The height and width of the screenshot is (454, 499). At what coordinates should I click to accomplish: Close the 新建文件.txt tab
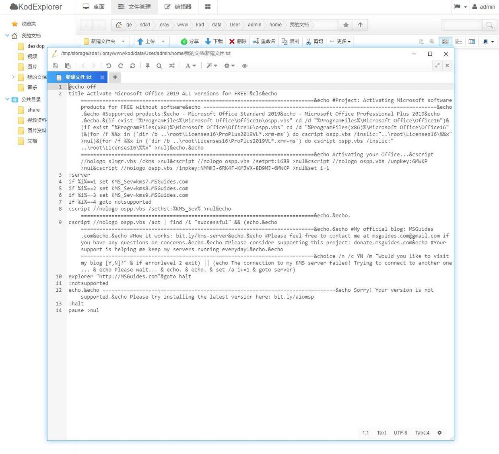(x=102, y=77)
